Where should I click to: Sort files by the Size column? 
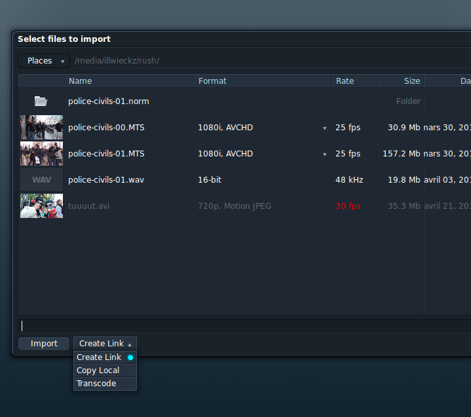401,81
